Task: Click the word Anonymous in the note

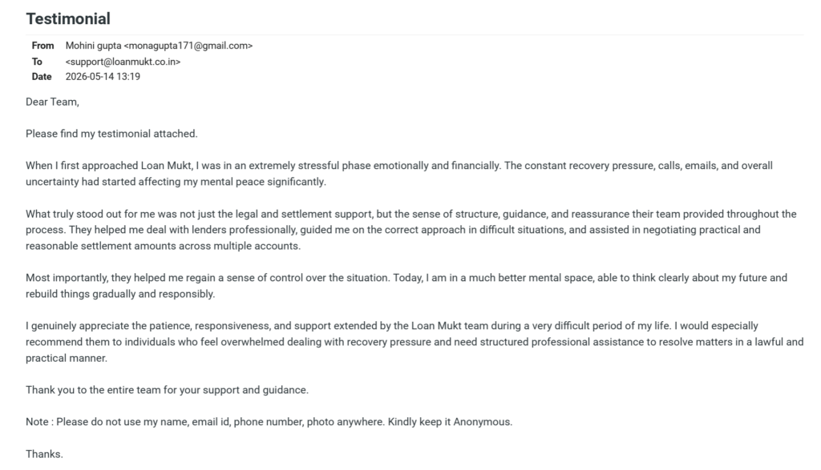Action: (483, 422)
